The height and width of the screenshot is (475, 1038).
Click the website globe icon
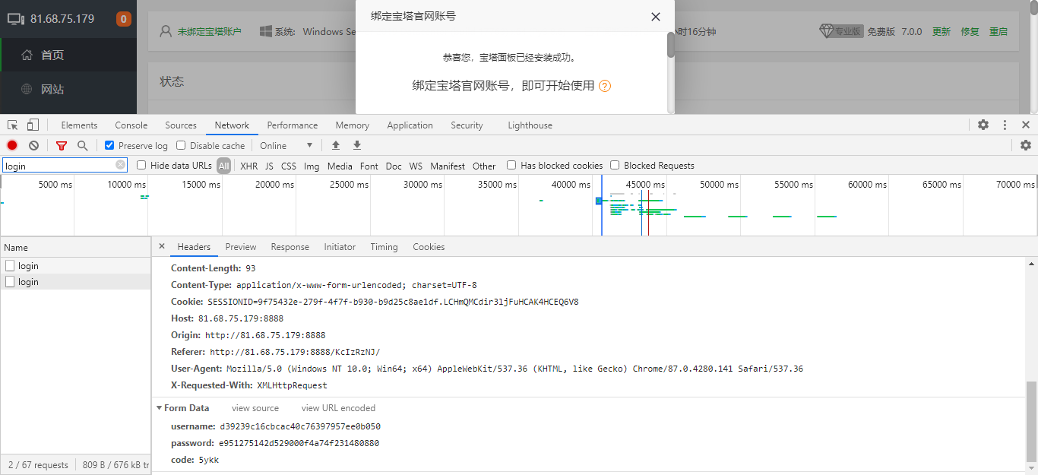pos(27,89)
